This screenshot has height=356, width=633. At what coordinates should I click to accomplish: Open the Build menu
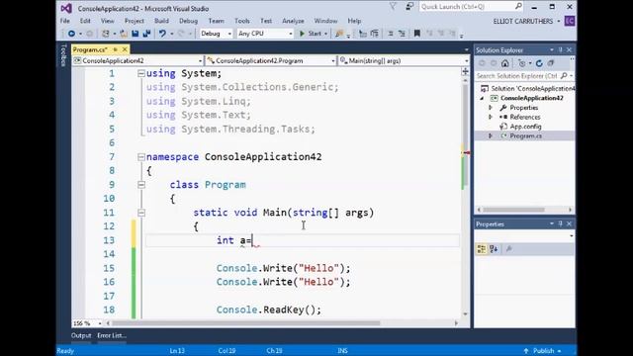161,21
